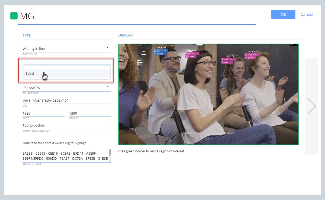Select the Spiral option in dropdown
Viewport: 325px width, 200px height.
66,74
